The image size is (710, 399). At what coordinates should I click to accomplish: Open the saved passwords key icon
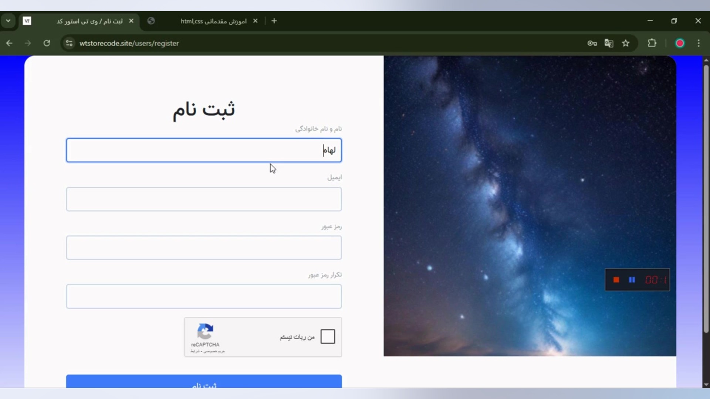pos(592,43)
